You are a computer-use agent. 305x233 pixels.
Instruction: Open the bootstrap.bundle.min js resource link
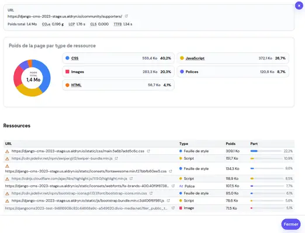click(x=88, y=200)
